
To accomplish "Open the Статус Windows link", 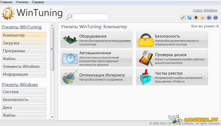I will pos(205,10).
